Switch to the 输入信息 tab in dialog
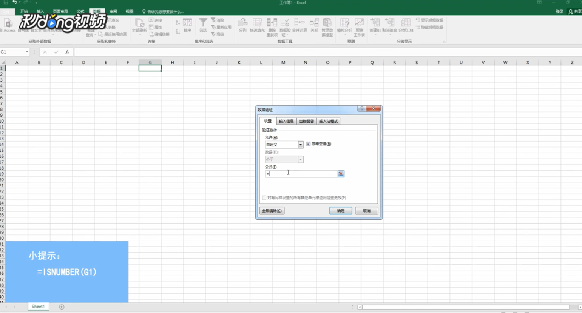Screen dimensions: 582x313 pyautogui.click(x=286, y=121)
